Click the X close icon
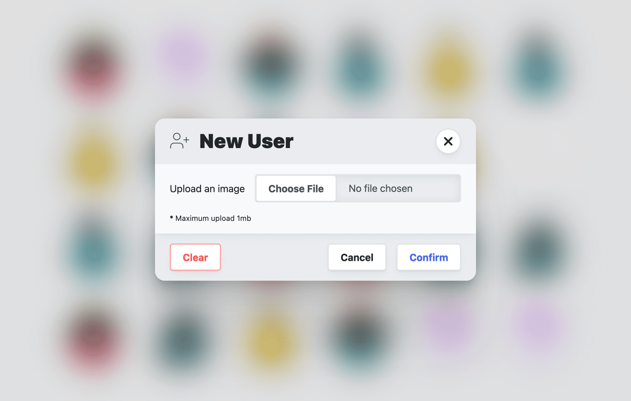The width and height of the screenshot is (631, 401). [449, 141]
